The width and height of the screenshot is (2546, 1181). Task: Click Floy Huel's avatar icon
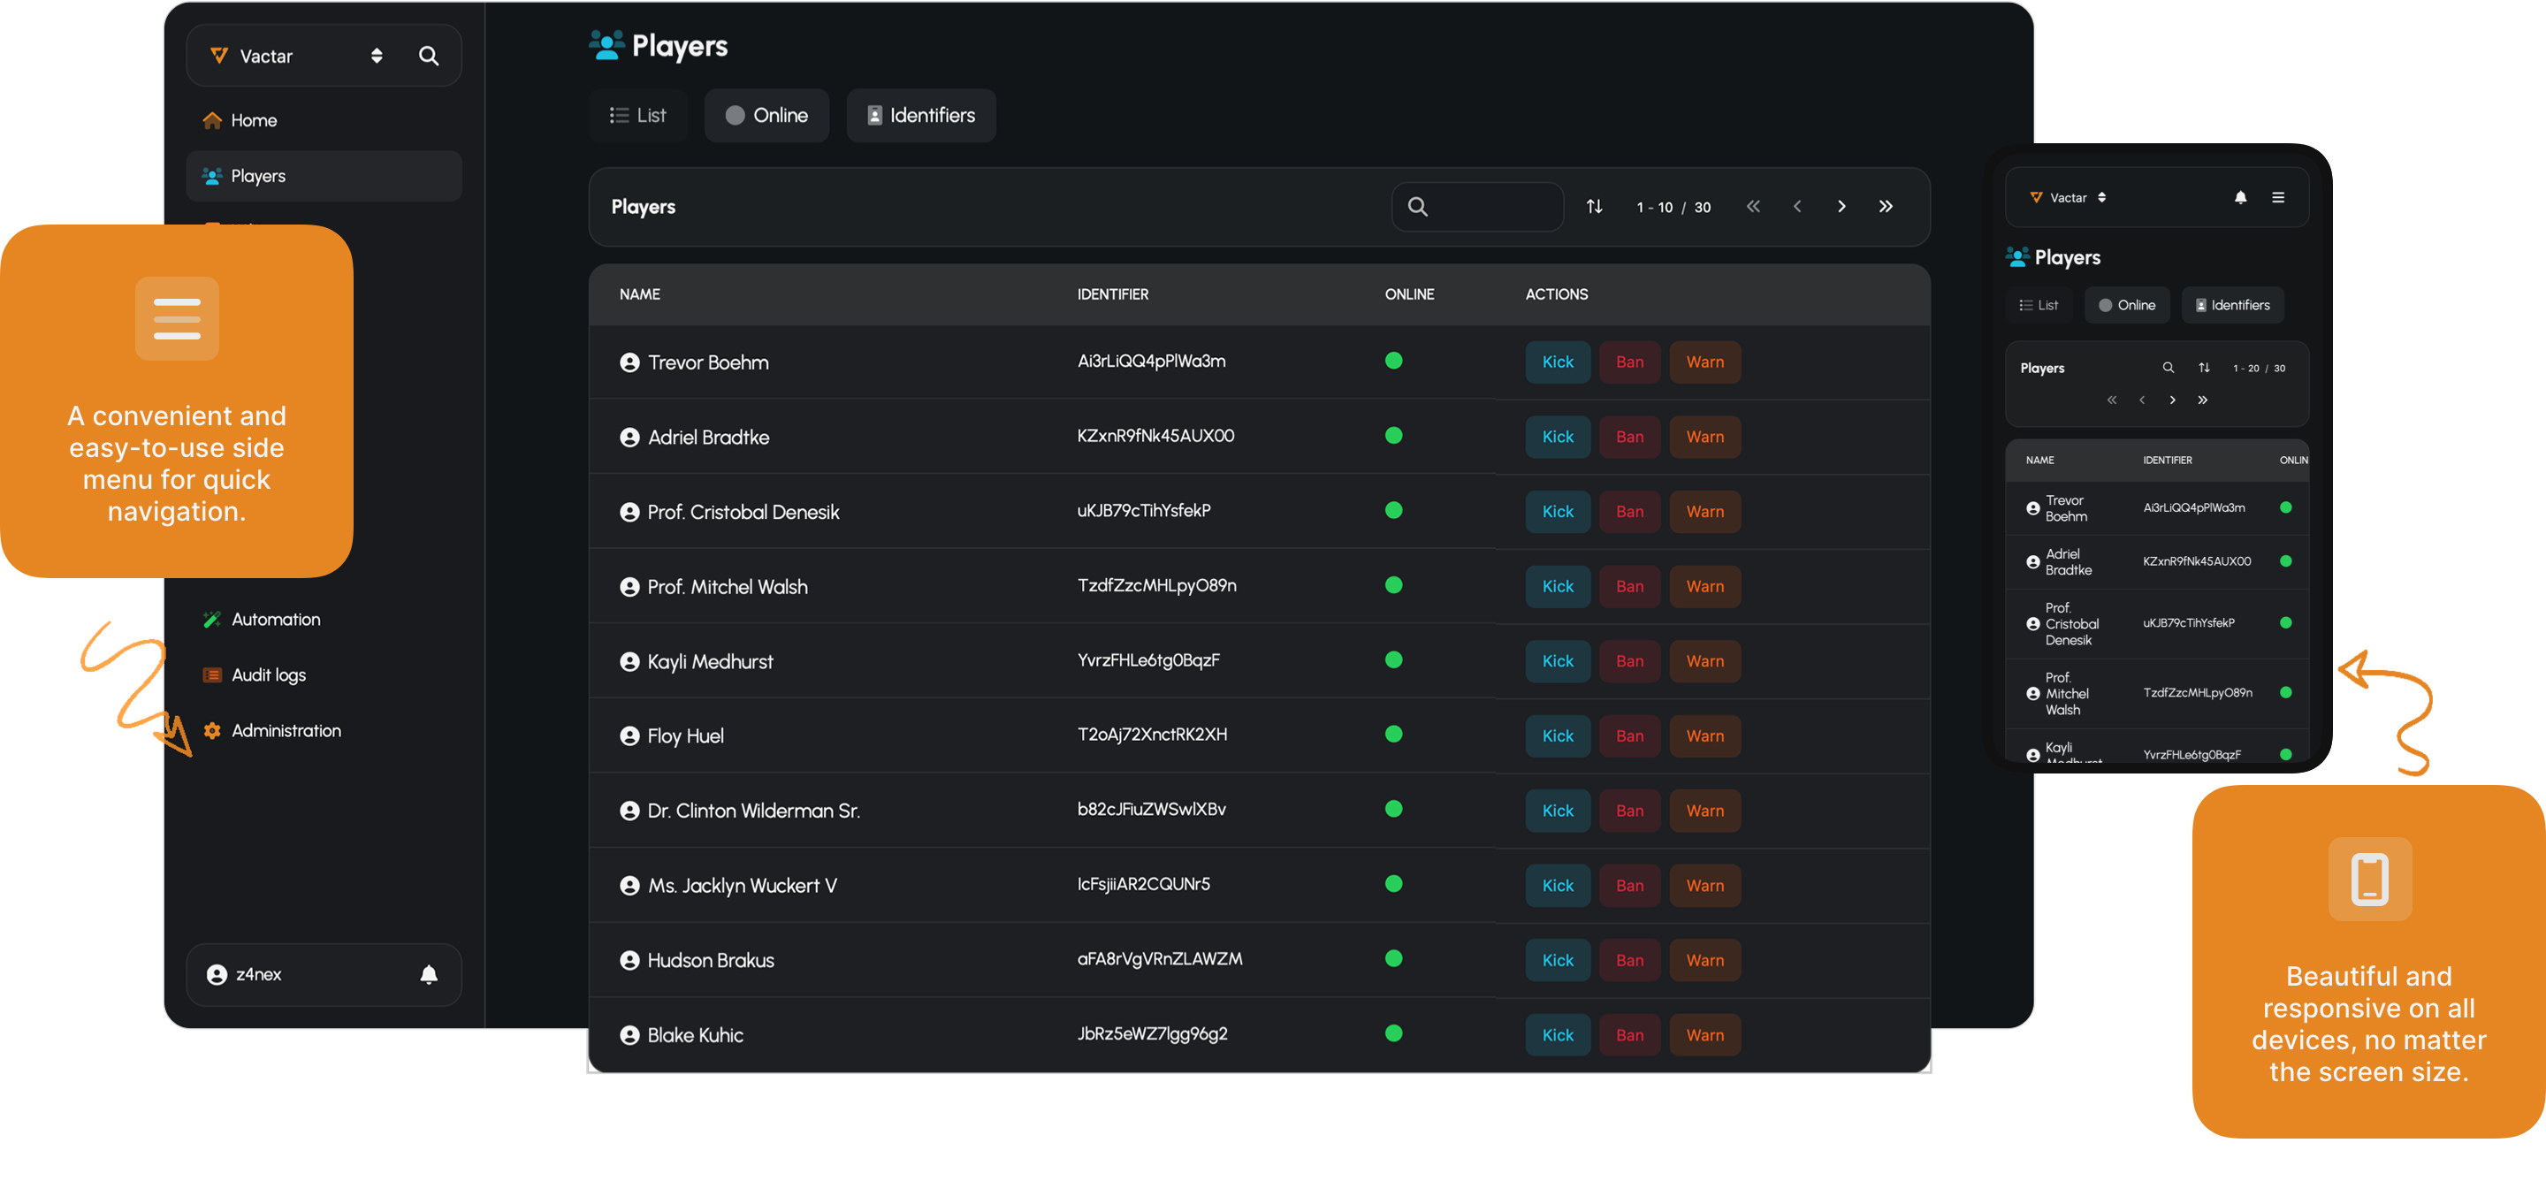click(629, 736)
